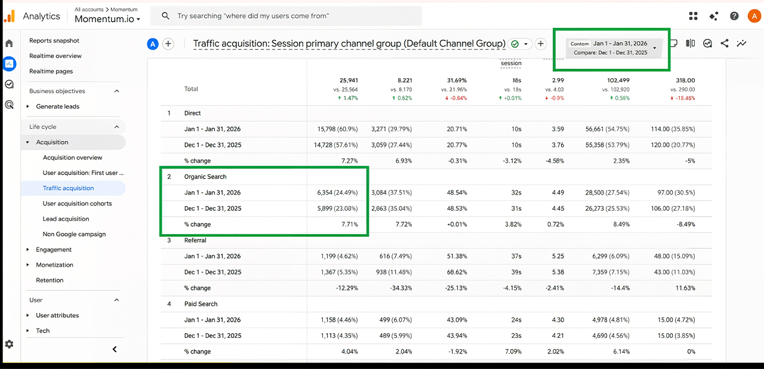Screen dimensions: 764x369
Task: Open the Explore icon in left rail
Action: coord(9,84)
